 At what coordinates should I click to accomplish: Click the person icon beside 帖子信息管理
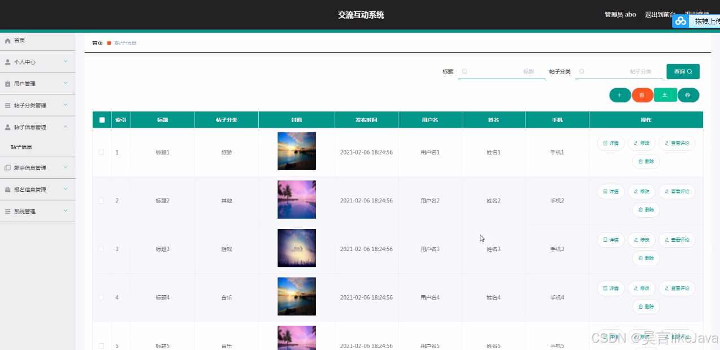(8, 127)
